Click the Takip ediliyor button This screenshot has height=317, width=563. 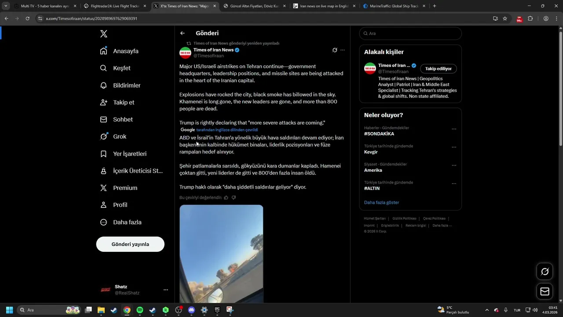[439, 69]
